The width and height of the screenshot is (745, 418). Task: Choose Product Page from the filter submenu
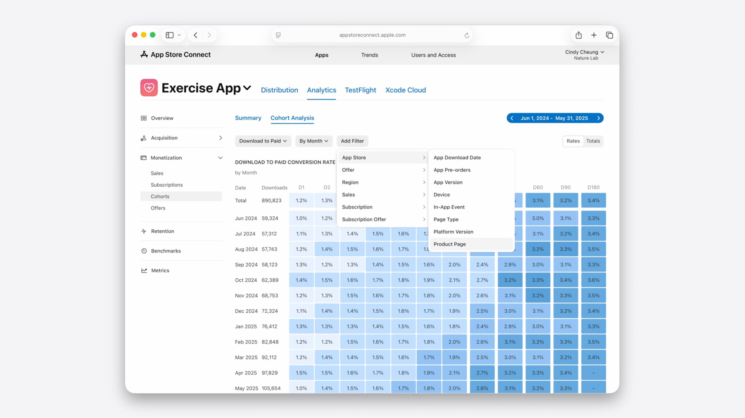click(x=449, y=244)
